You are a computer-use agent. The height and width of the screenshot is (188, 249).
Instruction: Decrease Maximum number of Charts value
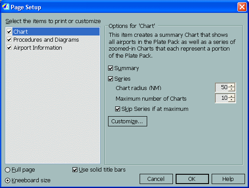click(x=232, y=100)
